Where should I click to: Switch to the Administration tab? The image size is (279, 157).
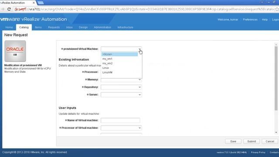(x=102, y=27)
